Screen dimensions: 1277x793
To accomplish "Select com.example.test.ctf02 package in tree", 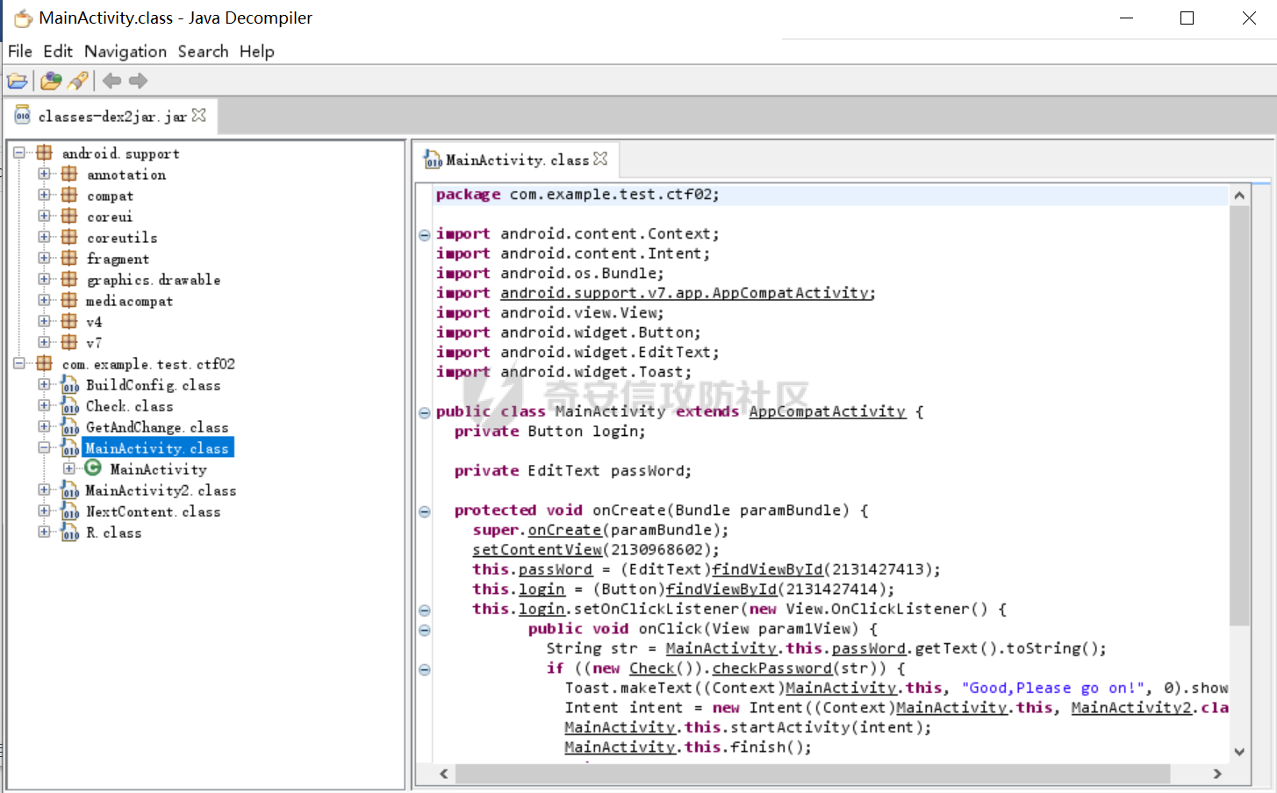I will [x=148, y=364].
